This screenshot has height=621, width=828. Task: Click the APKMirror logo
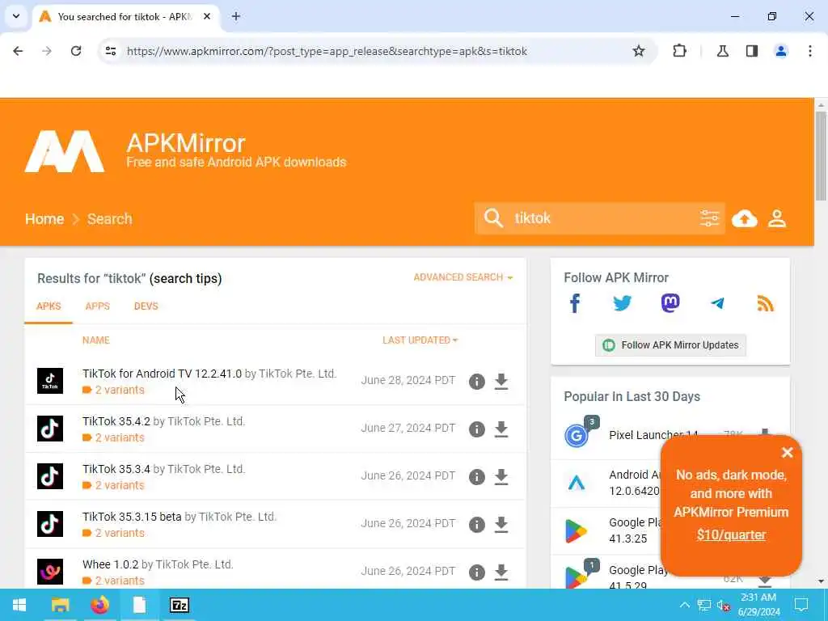point(65,151)
